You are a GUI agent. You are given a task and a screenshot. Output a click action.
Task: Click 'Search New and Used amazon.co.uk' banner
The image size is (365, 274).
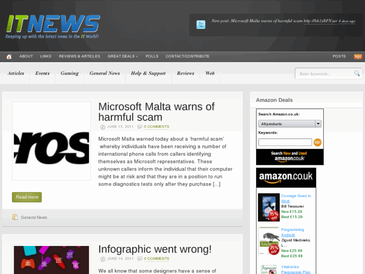[290, 157]
